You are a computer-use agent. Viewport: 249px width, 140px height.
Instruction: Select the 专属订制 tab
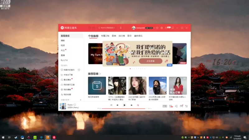click(105, 36)
